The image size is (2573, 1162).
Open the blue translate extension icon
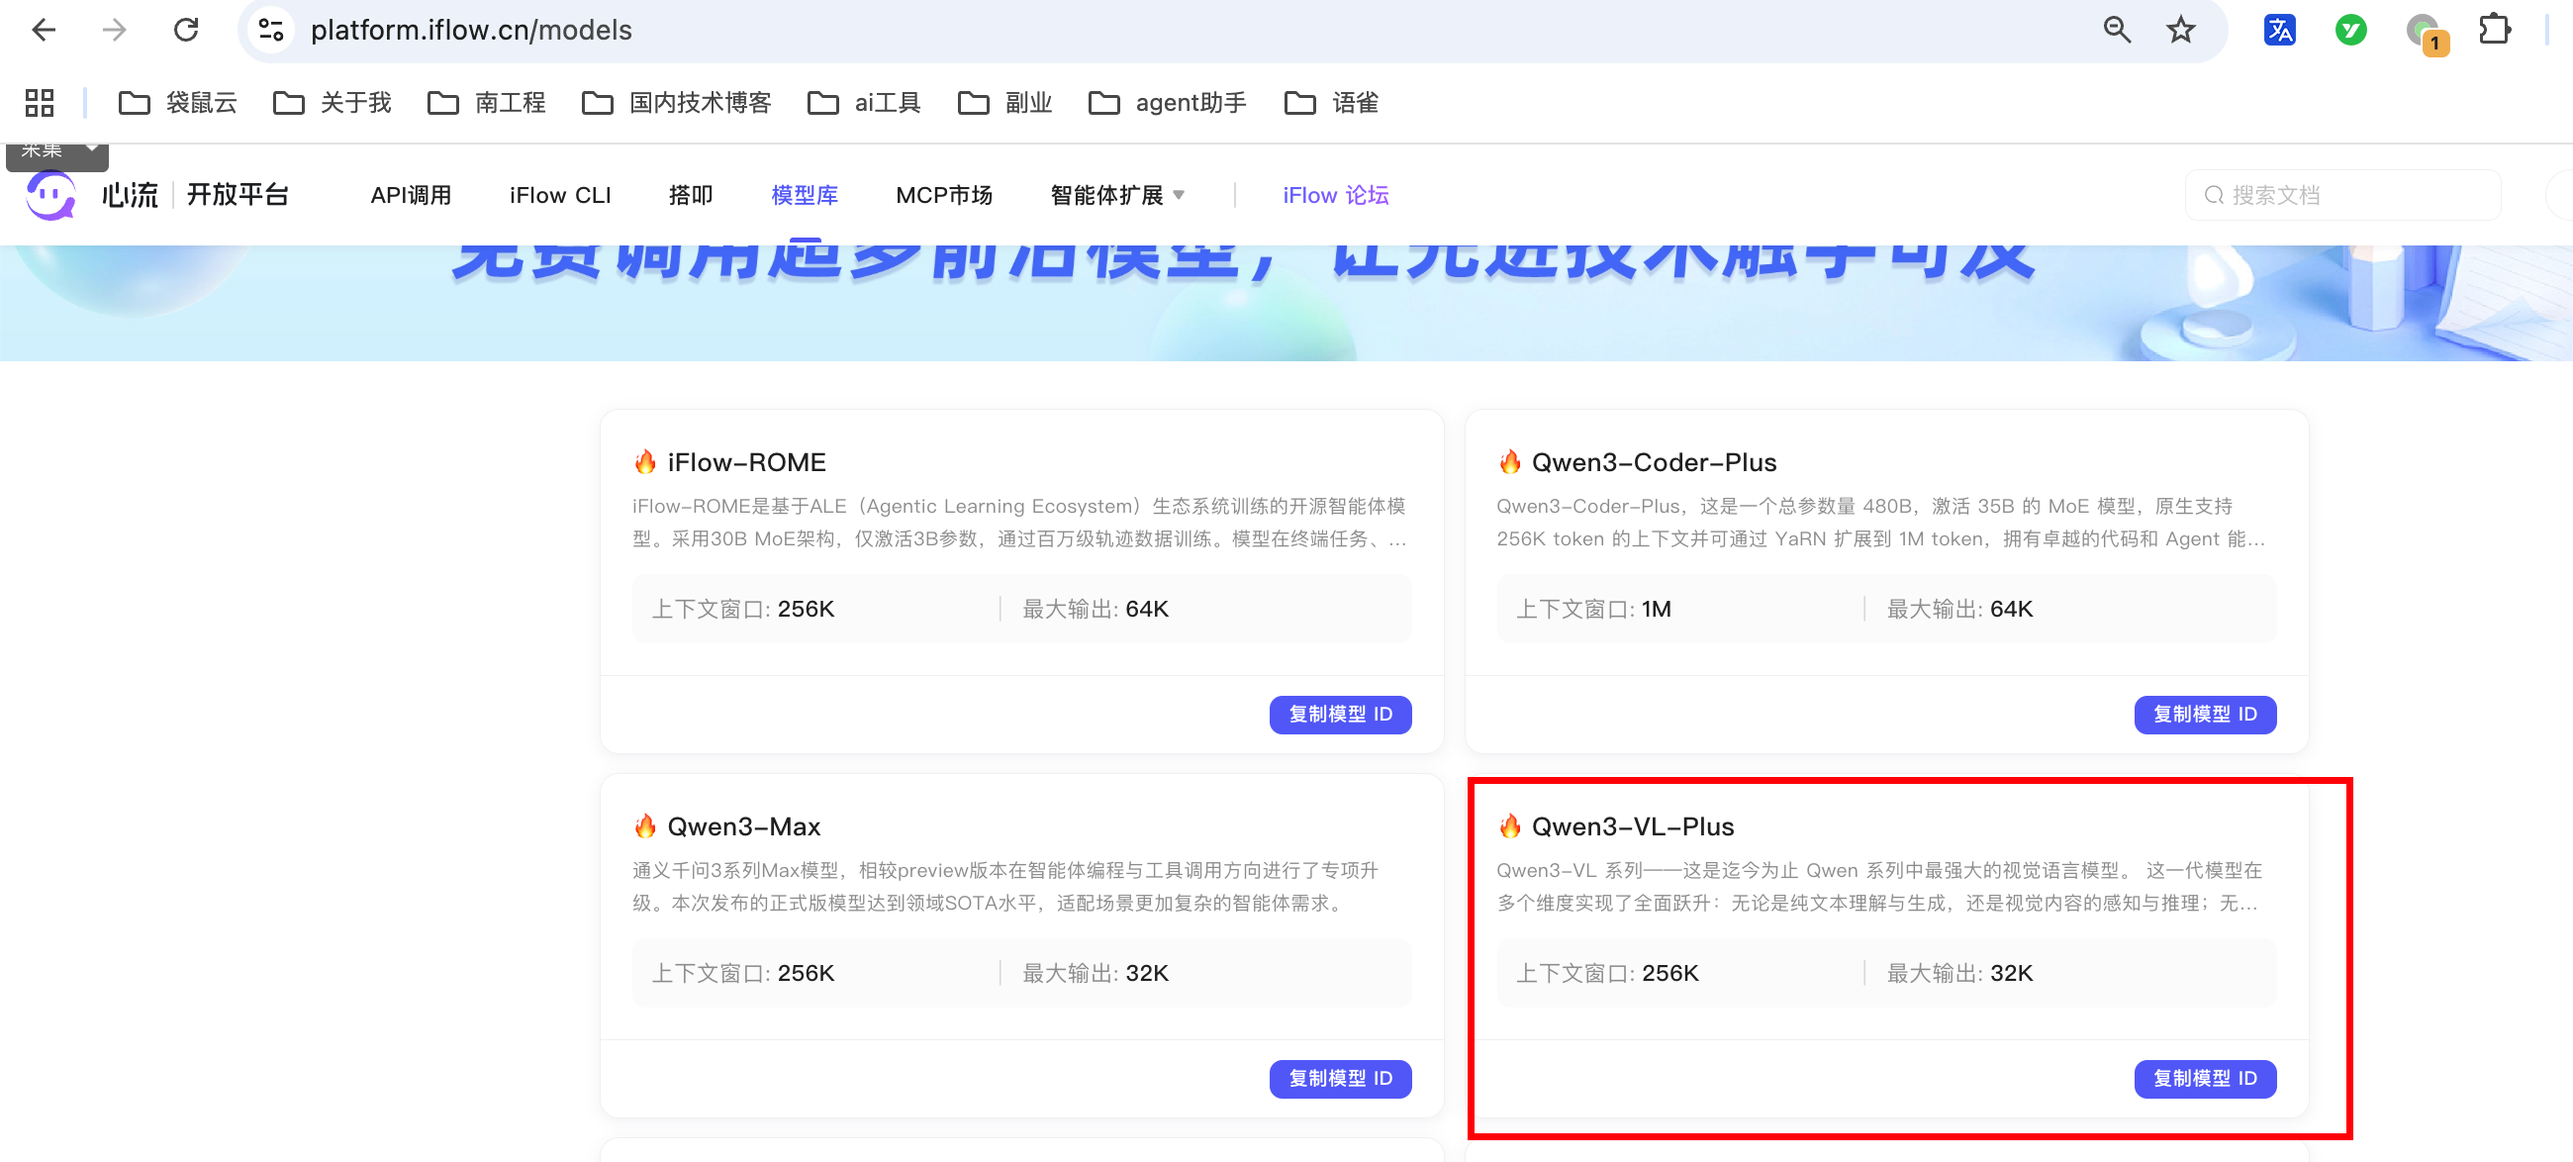click(2279, 30)
